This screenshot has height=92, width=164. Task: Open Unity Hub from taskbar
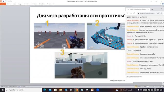point(71,90)
